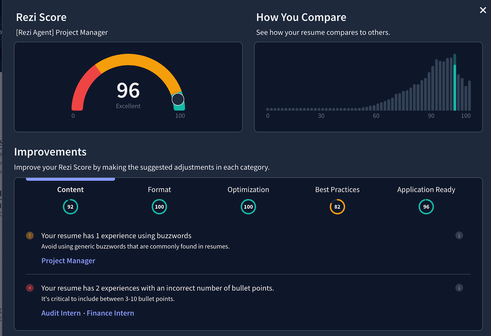The width and height of the screenshot is (491, 336).
Task: Click the chart axis label 60
Action: tap(376, 116)
